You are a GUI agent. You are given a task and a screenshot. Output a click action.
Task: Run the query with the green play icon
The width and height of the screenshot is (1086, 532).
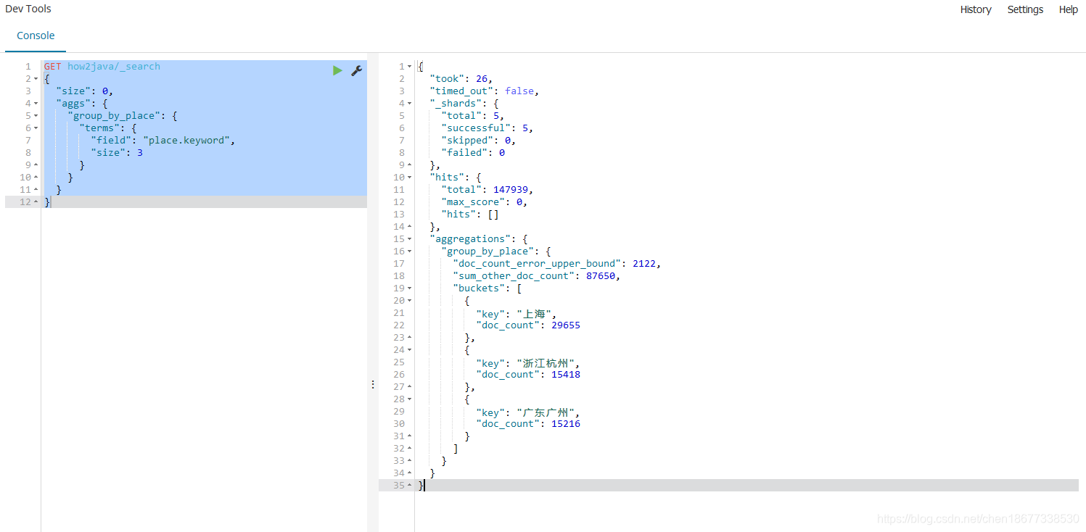coord(337,70)
